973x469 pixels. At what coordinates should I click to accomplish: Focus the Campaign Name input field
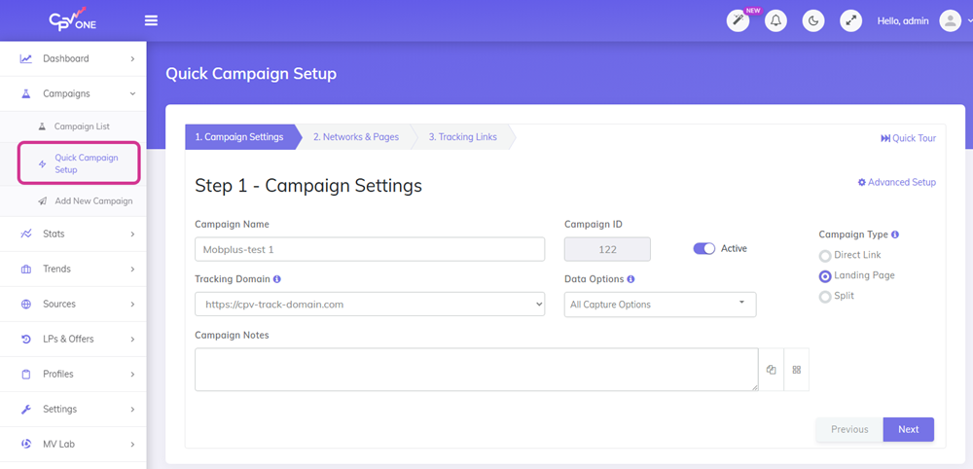pos(370,249)
